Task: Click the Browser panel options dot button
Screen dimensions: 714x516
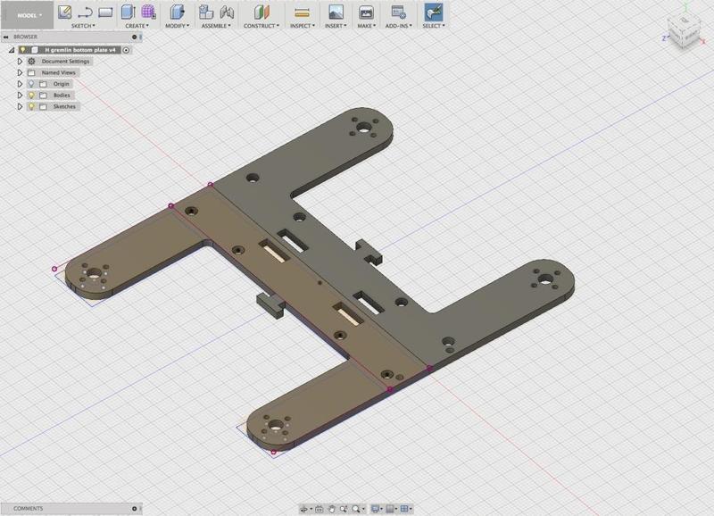Action: (x=135, y=37)
